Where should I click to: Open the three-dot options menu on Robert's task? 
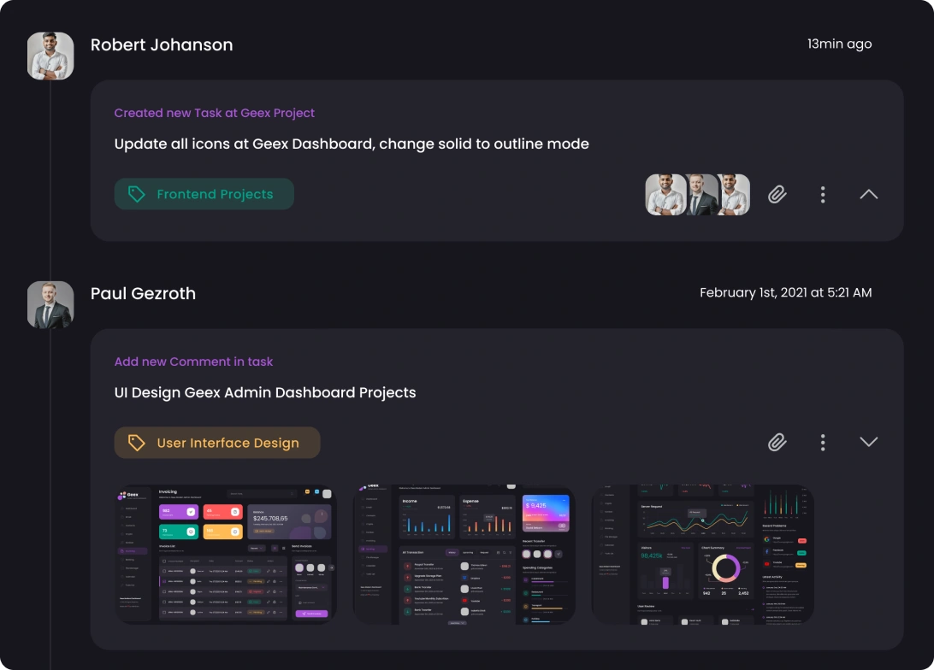coord(823,194)
